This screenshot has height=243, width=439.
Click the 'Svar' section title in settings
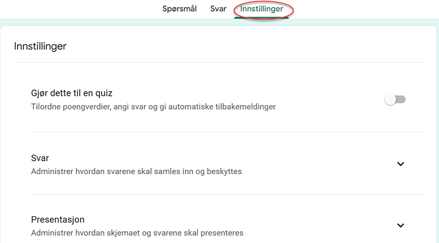click(x=40, y=158)
